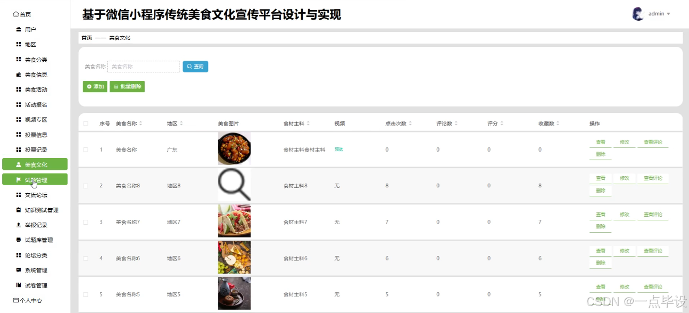Click 查看评论 for the 美食名称7 row
This screenshot has height=313, width=689.
tap(653, 215)
